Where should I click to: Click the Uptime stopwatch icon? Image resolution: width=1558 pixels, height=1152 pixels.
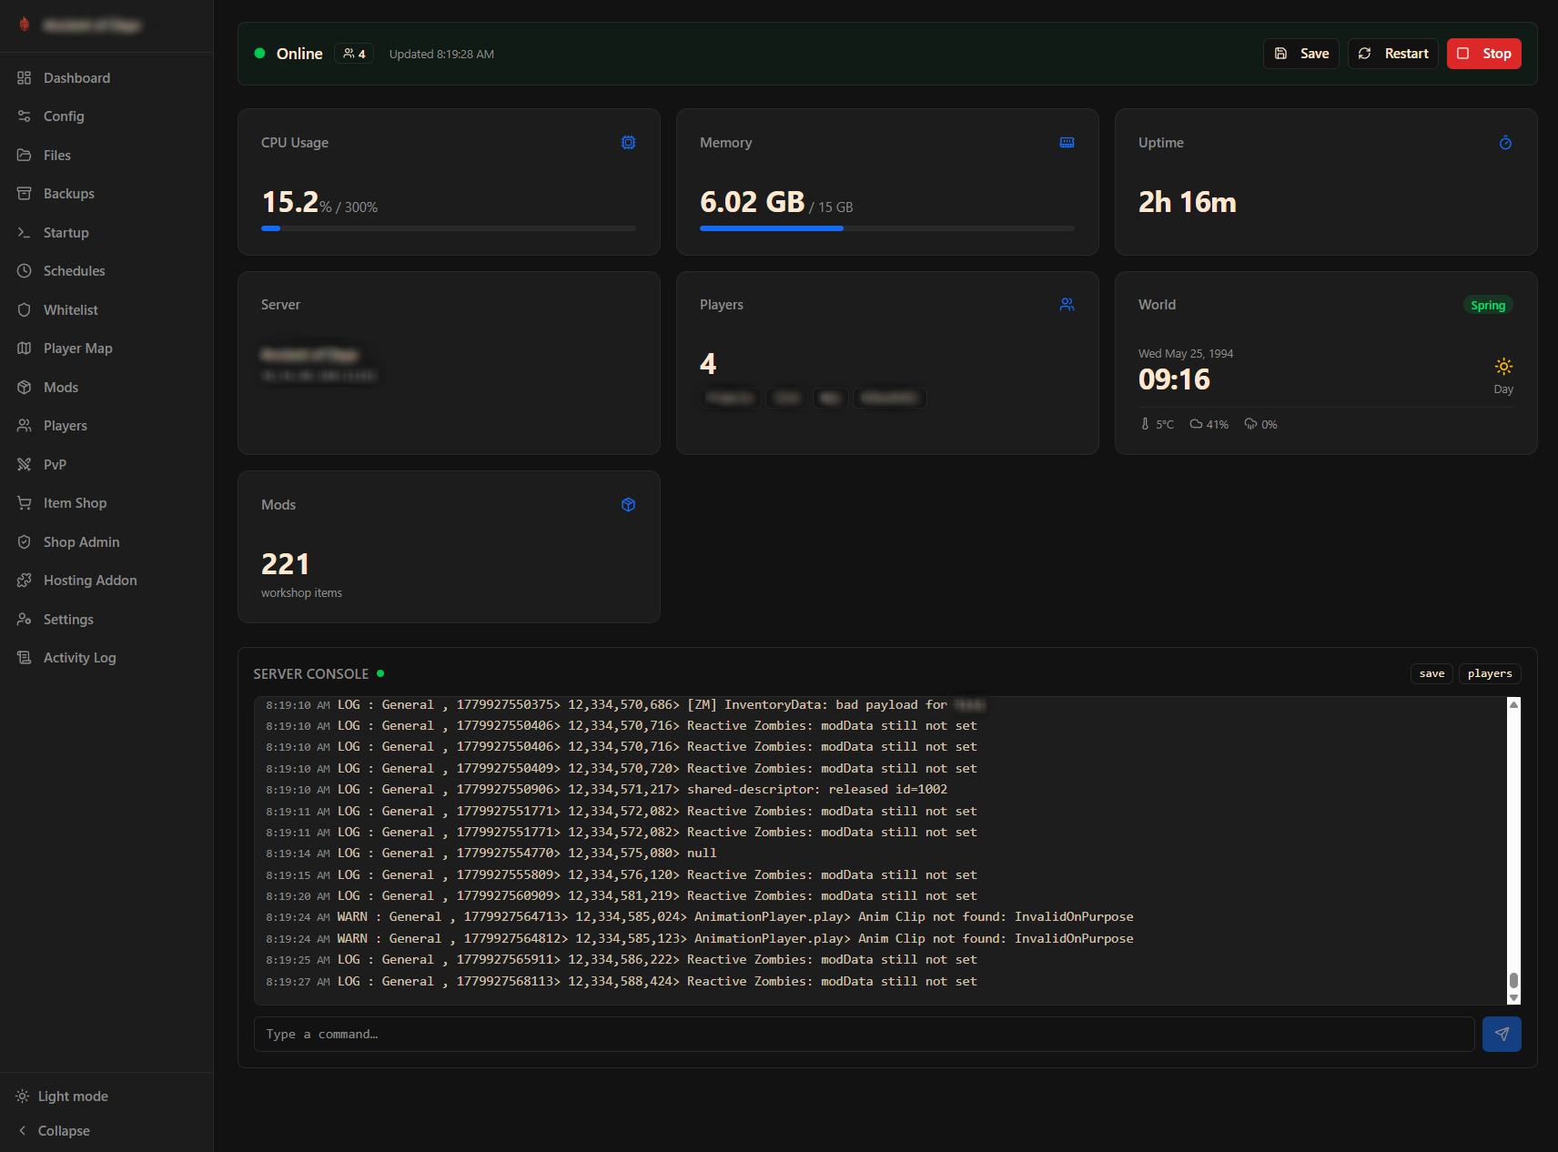1505,143
